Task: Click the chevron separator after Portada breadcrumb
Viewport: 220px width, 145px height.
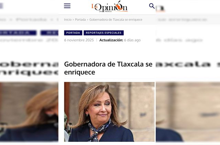Action: coord(88,20)
